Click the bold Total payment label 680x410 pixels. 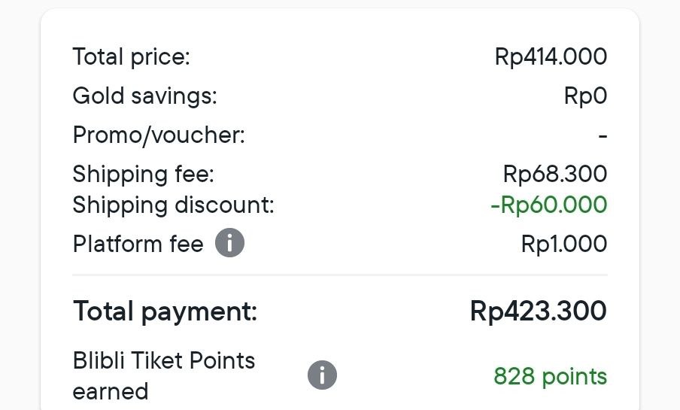[x=165, y=311]
